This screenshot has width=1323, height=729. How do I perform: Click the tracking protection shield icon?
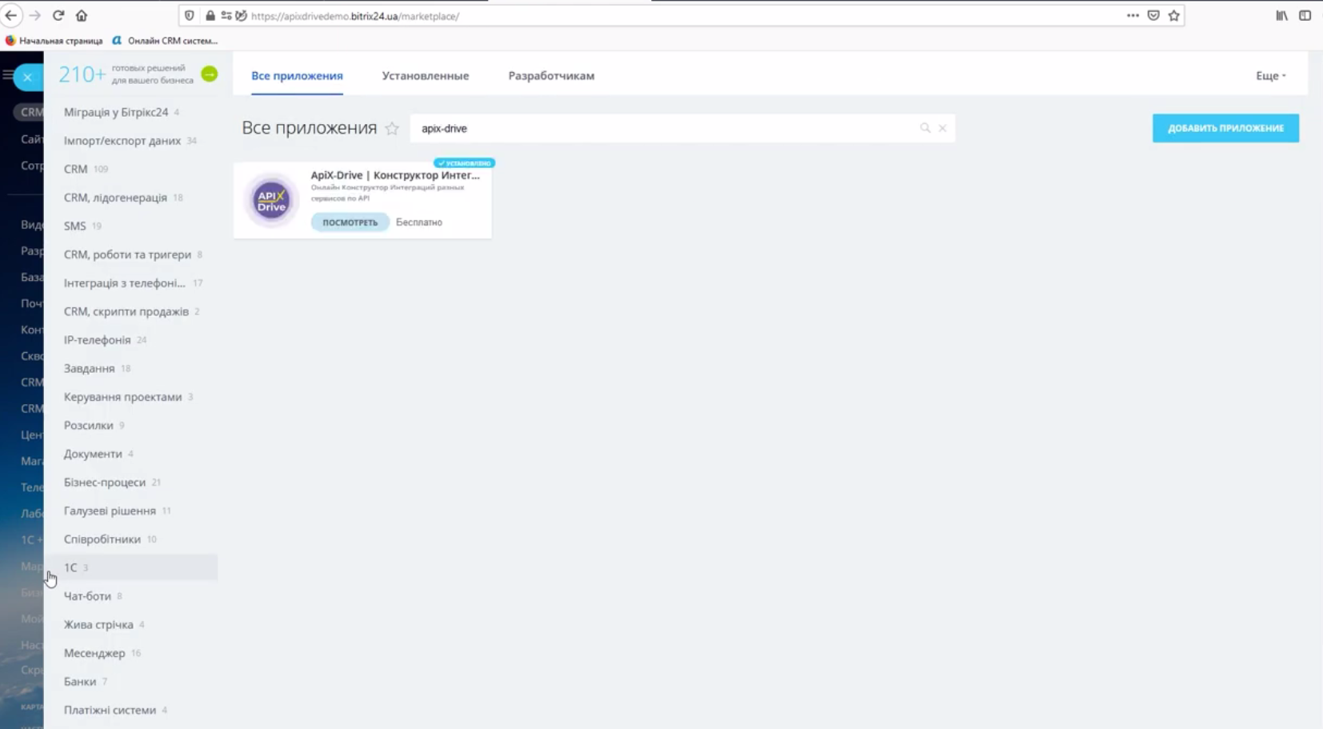coord(190,15)
